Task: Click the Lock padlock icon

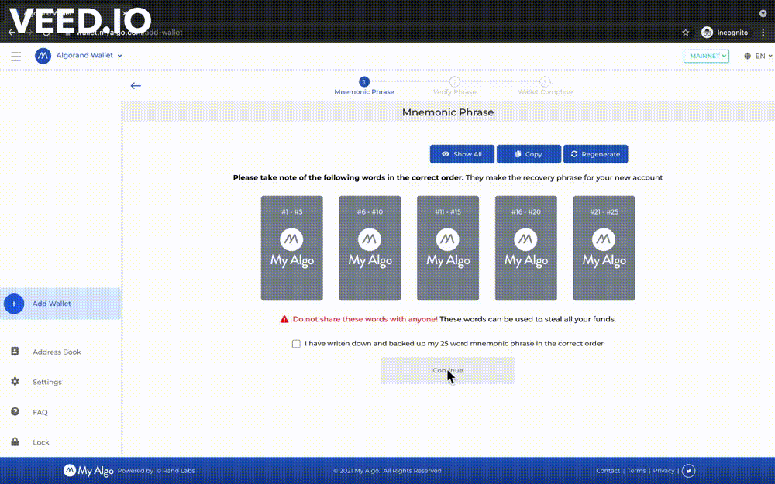Action: [15, 441]
